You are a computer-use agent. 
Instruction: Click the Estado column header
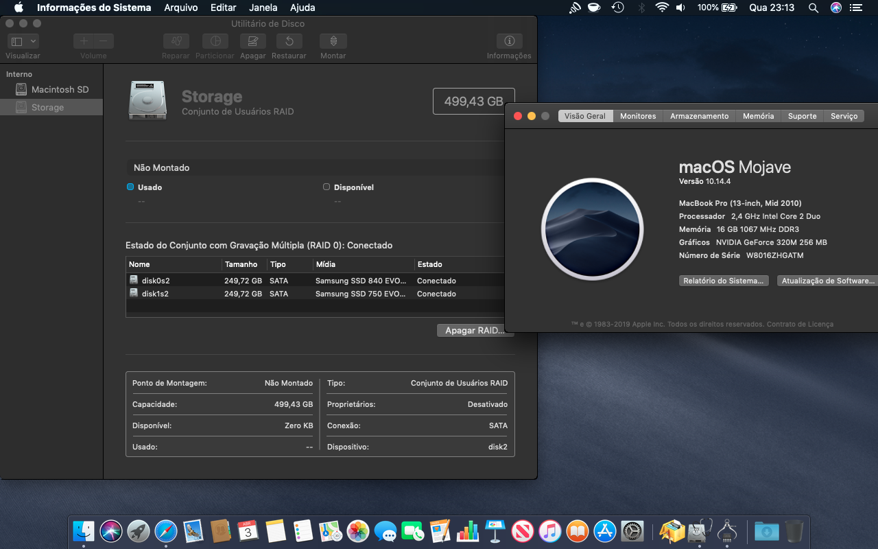click(x=459, y=264)
